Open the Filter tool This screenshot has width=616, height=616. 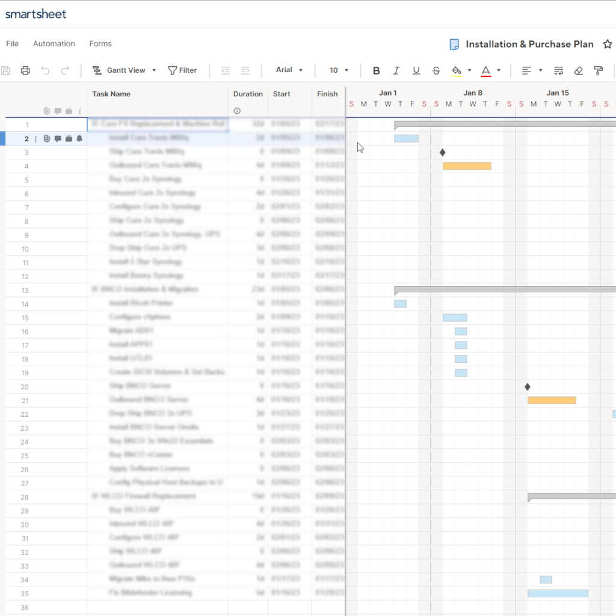pyautogui.click(x=183, y=70)
